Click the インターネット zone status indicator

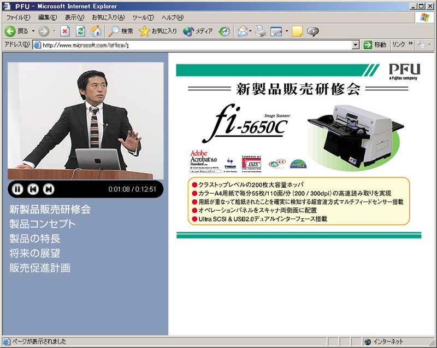pyautogui.click(x=384, y=341)
